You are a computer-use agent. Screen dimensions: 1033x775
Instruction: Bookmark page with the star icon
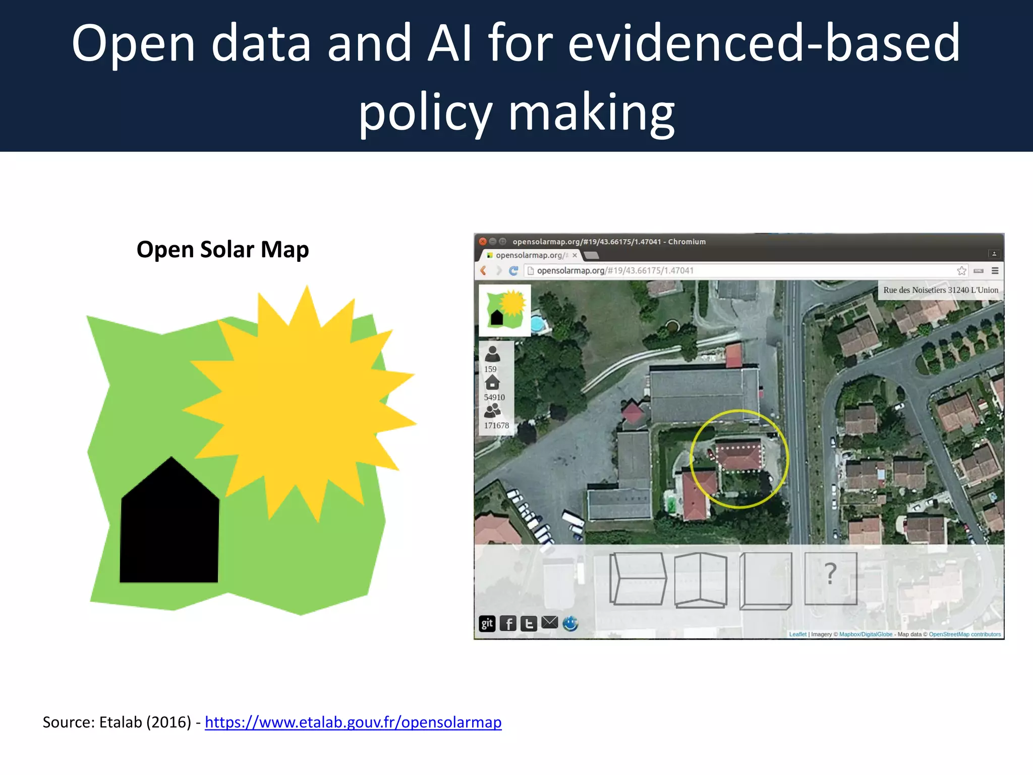point(961,271)
